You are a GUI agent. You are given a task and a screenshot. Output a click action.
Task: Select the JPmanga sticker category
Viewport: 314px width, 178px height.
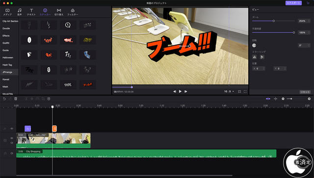click(x=9, y=72)
